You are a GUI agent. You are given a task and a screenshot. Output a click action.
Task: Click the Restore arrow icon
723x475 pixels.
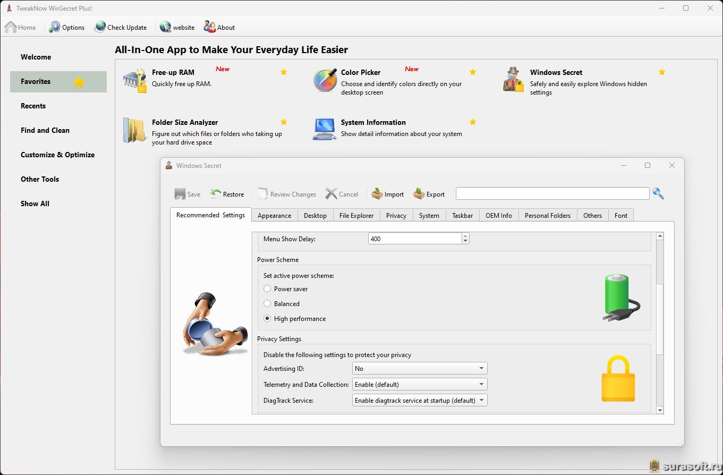[x=215, y=194]
